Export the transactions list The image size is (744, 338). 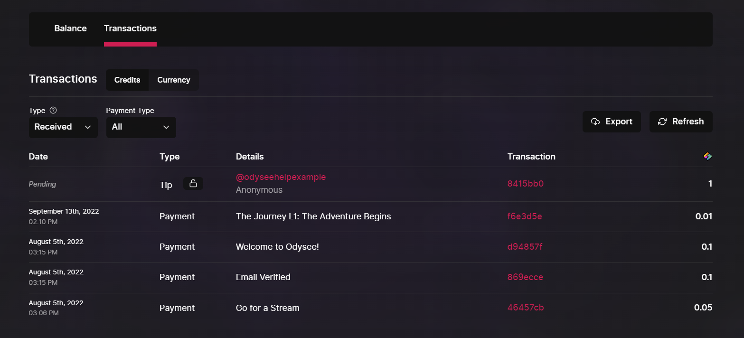click(612, 122)
